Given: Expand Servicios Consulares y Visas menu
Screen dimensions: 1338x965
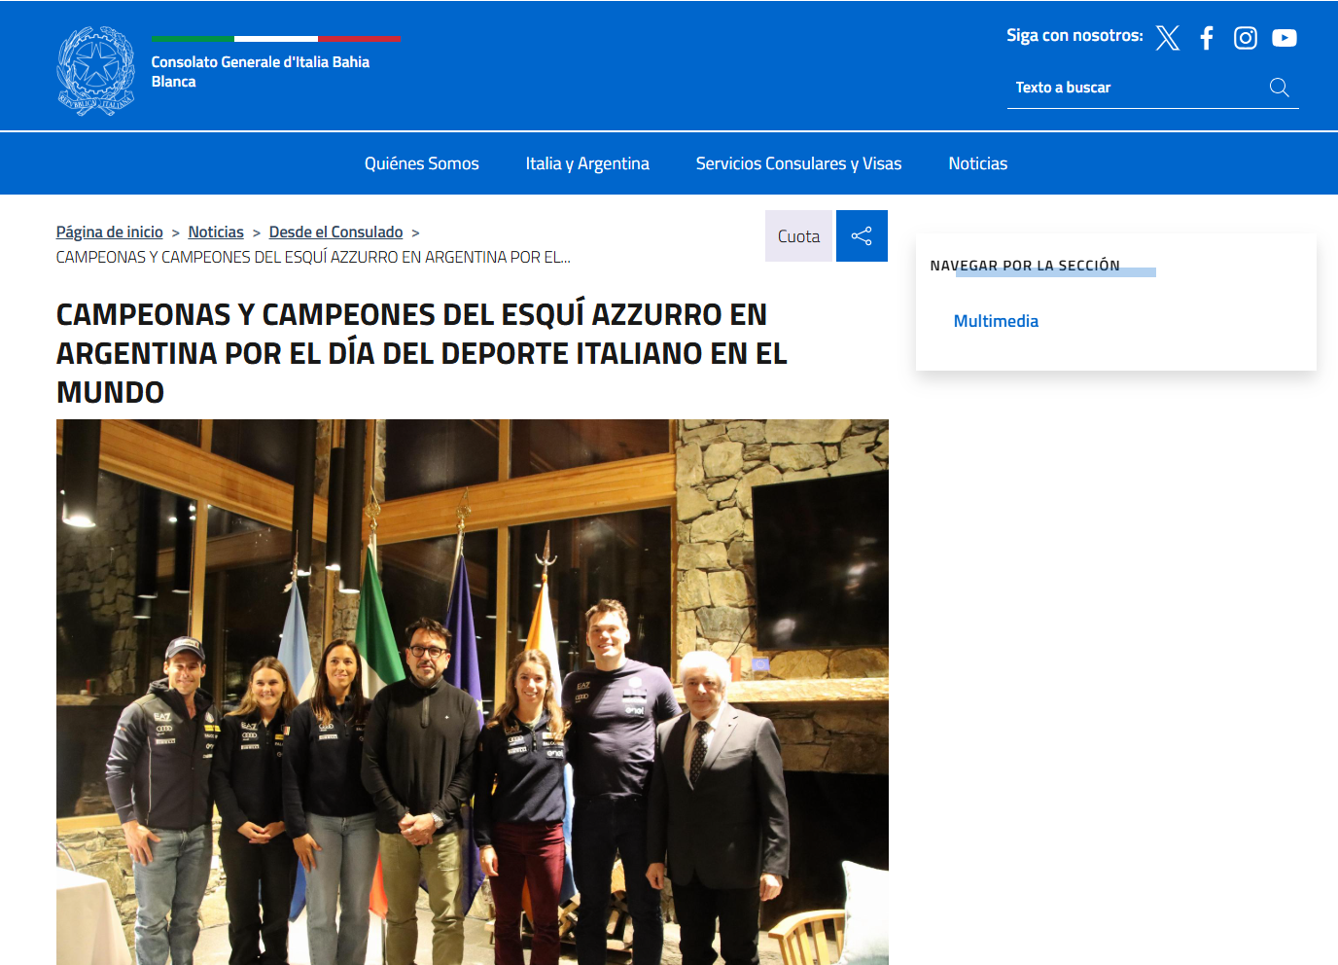Looking at the screenshot, I should tap(799, 163).
